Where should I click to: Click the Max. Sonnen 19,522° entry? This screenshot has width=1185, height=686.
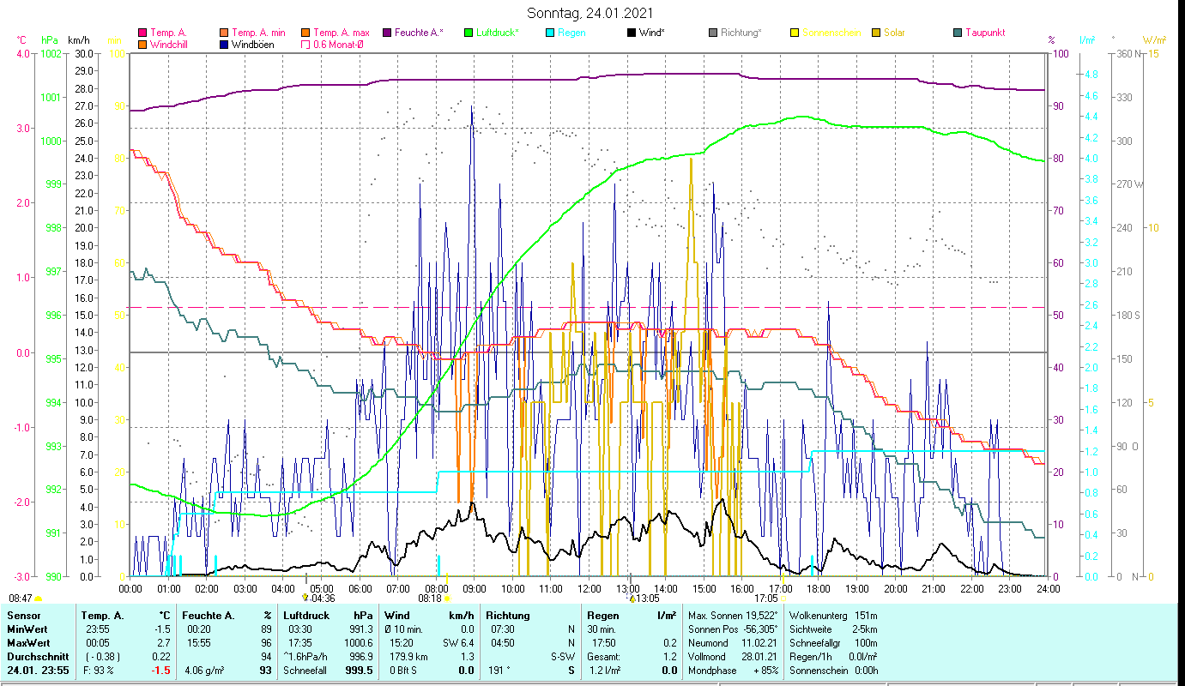point(734,616)
